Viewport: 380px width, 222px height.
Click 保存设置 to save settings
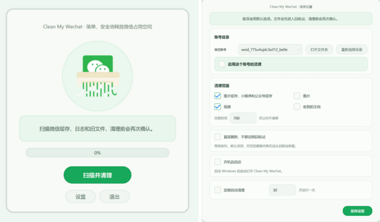[357, 211]
